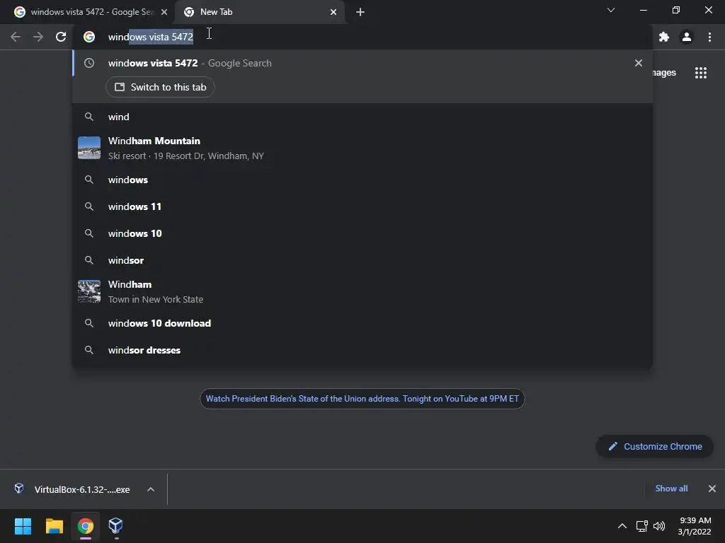Open the volume speaker tray icon
This screenshot has height=543, width=725.
click(659, 526)
